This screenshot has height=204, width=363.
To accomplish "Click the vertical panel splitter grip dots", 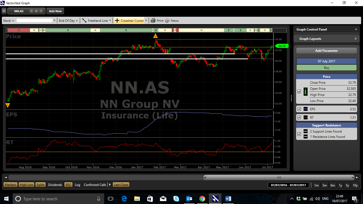I will point(292,98).
